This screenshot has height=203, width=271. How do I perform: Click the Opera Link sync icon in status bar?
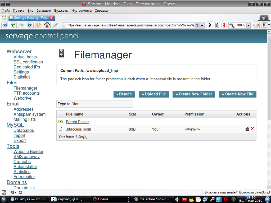(12, 192)
